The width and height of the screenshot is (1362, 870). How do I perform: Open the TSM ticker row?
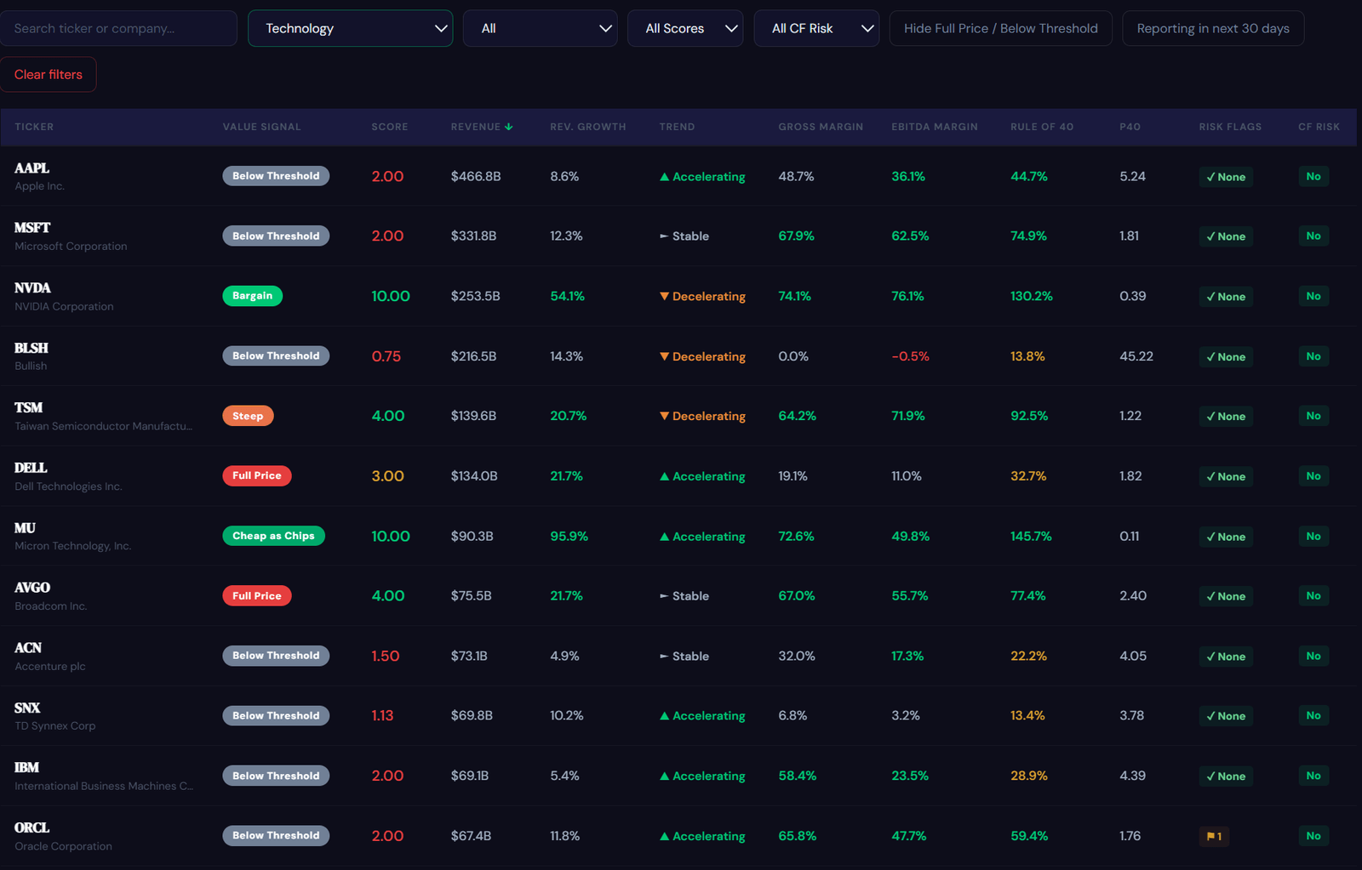click(678, 416)
